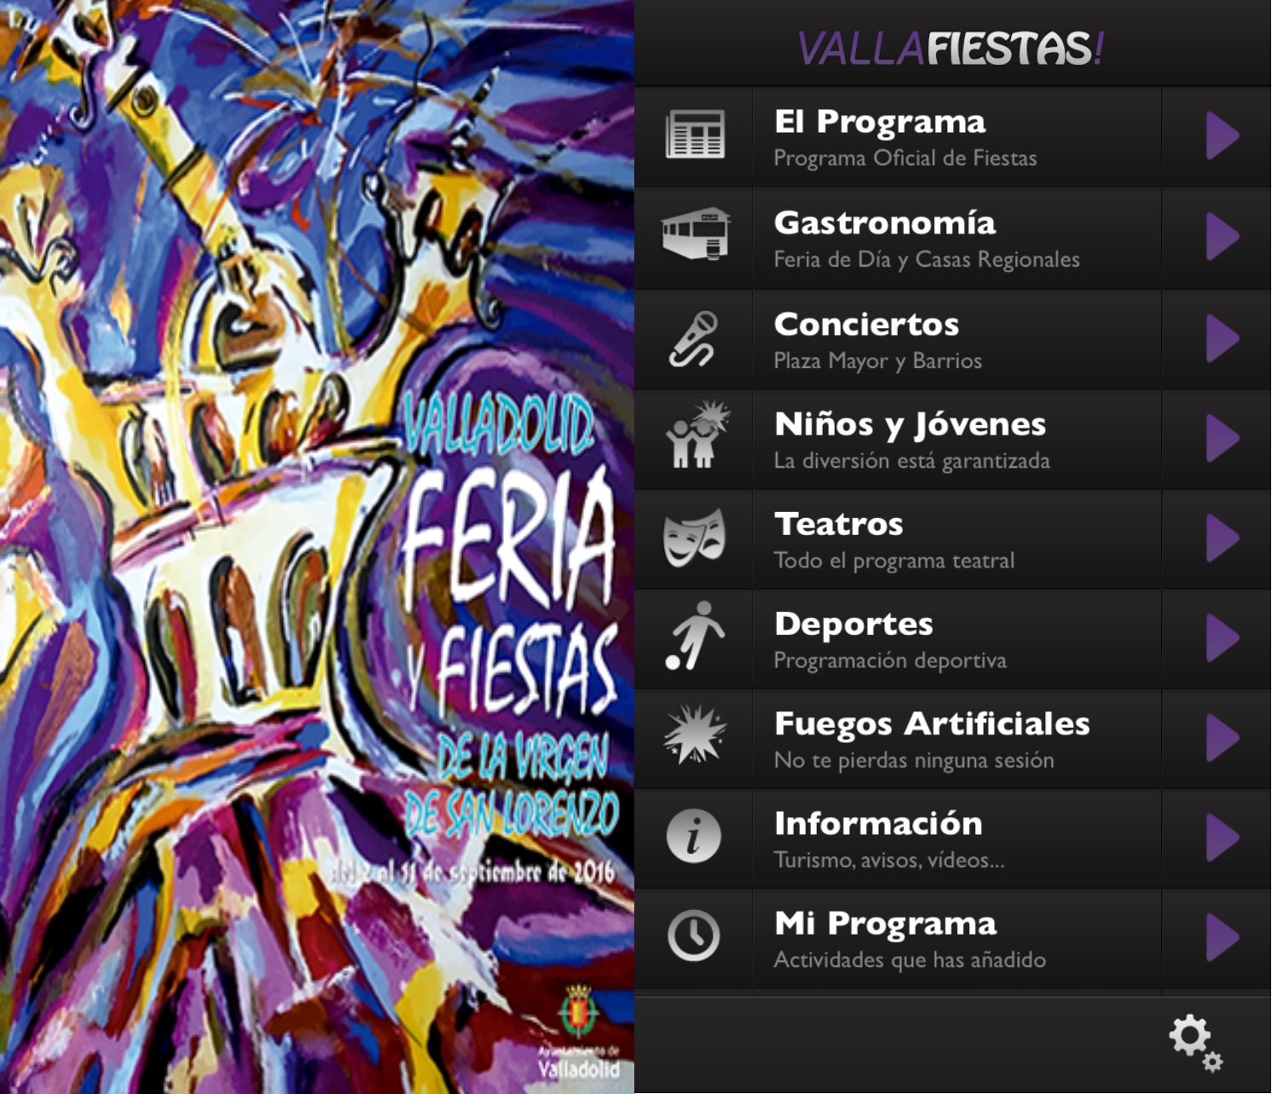
Task: Open Mi Programa activities list
Action: click(x=953, y=938)
